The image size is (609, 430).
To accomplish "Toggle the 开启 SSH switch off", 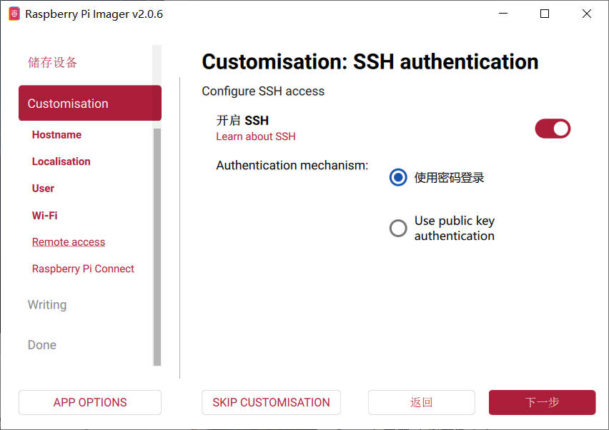I will [x=553, y=129].
